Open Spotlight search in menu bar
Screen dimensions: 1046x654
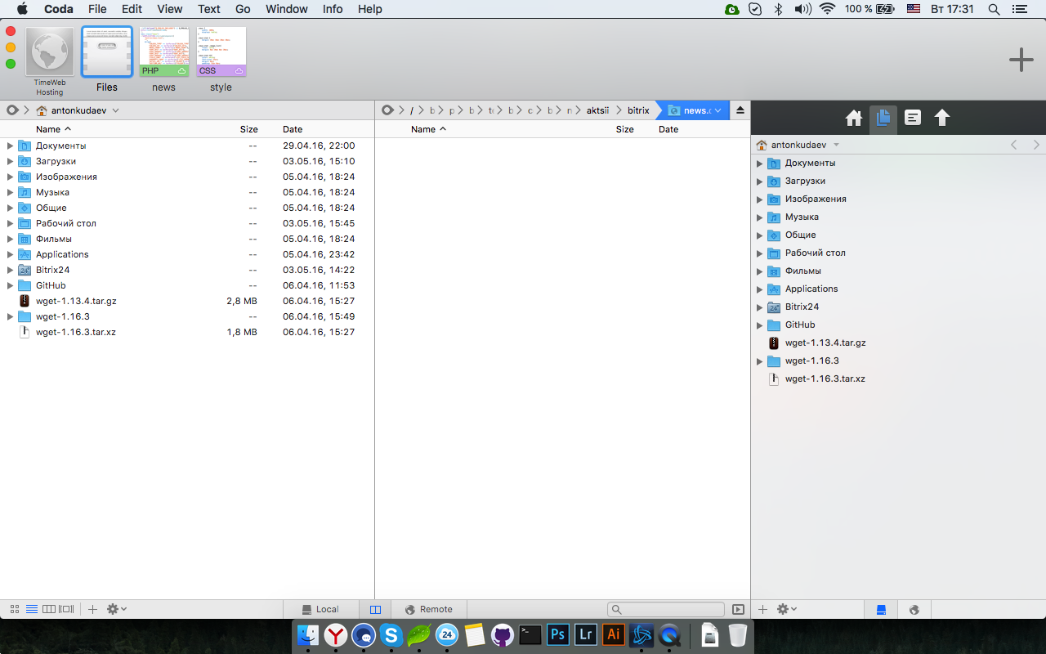click(x=994, y=9)
